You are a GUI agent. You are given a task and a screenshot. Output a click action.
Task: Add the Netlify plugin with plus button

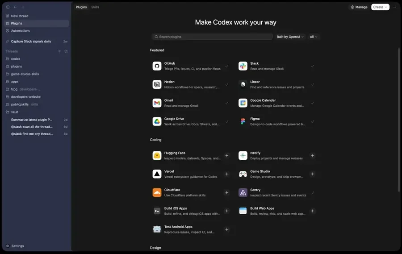click(x=312, y=155)
